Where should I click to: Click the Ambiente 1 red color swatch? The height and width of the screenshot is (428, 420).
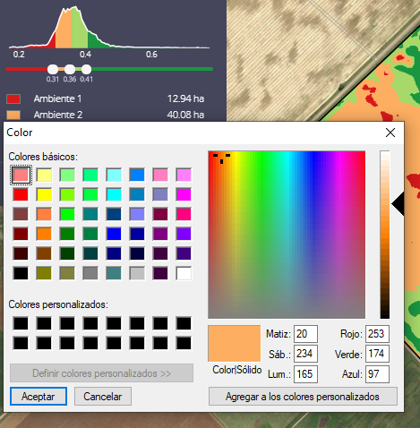[x=13, y=98]
